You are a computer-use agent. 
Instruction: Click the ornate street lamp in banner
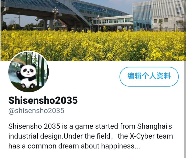55,18
